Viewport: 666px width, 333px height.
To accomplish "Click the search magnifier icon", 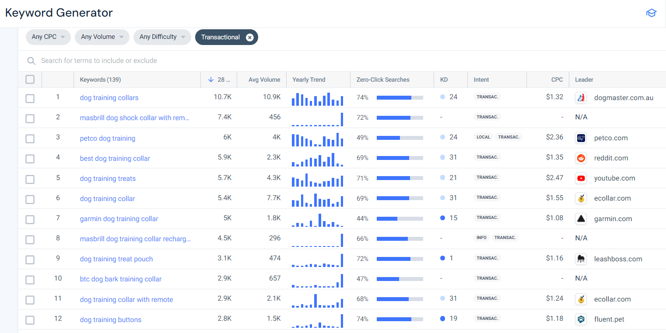I will pos(31,61).
